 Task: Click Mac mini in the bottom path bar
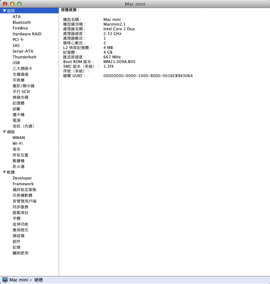(19, 280)
